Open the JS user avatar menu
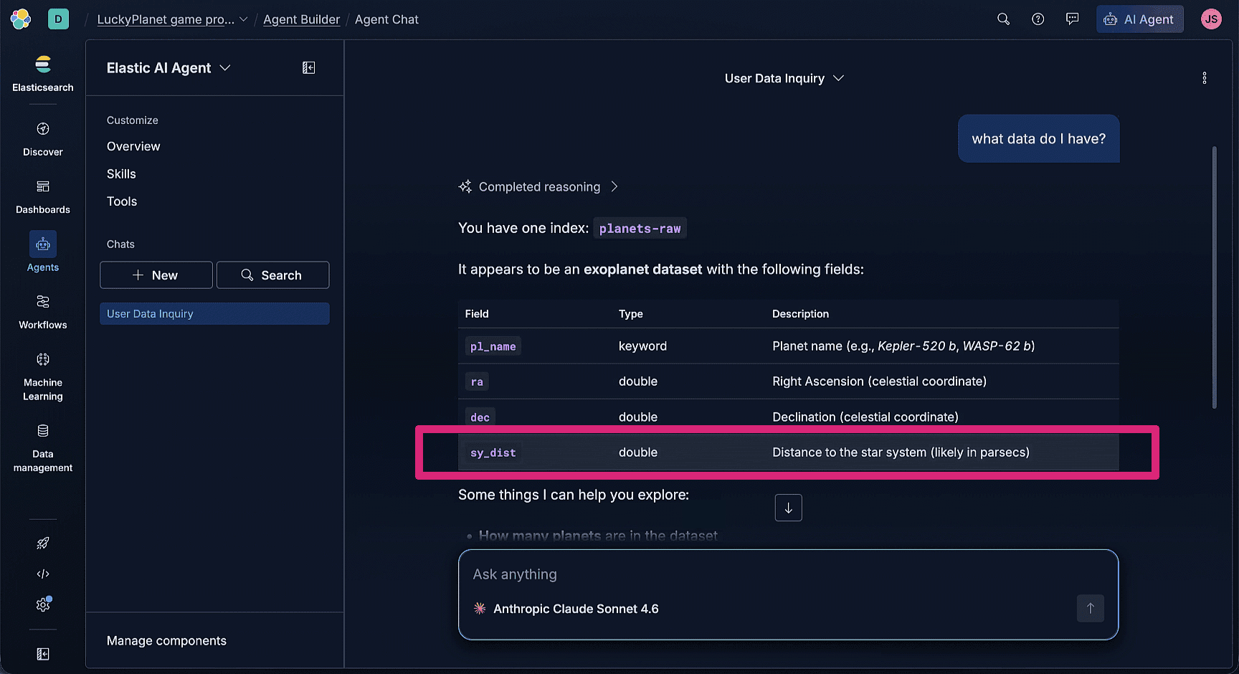 (1211, 19)
